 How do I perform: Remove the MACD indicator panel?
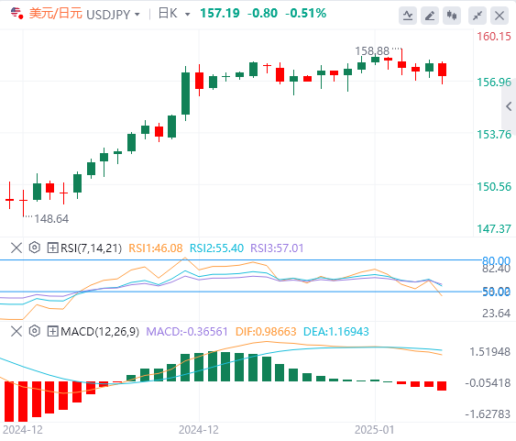(16, 331)
